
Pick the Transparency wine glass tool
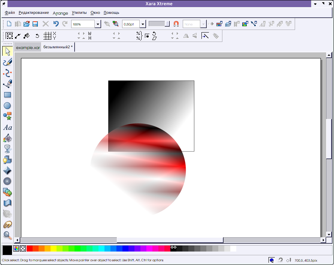[x=7, y=149]
